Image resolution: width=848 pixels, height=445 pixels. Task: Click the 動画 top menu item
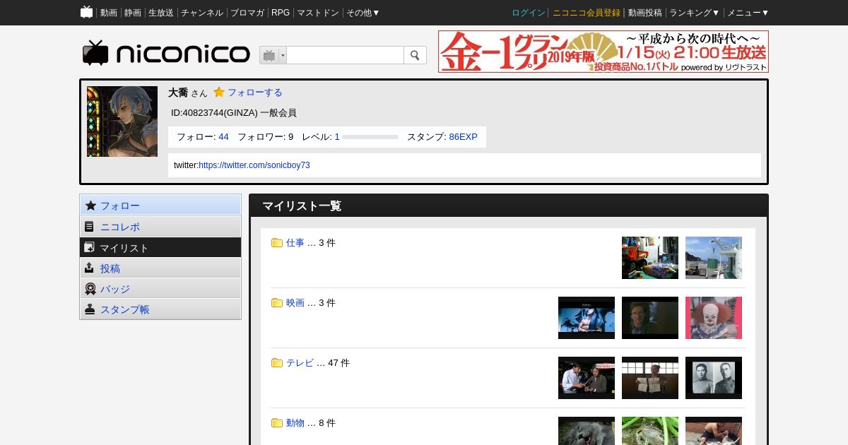coord(109,13)
